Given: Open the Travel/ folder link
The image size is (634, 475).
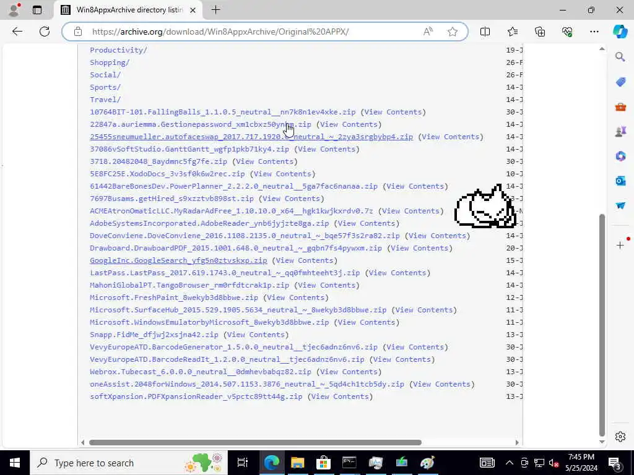Looking at the screenshot, I should [x=105, y=100].
